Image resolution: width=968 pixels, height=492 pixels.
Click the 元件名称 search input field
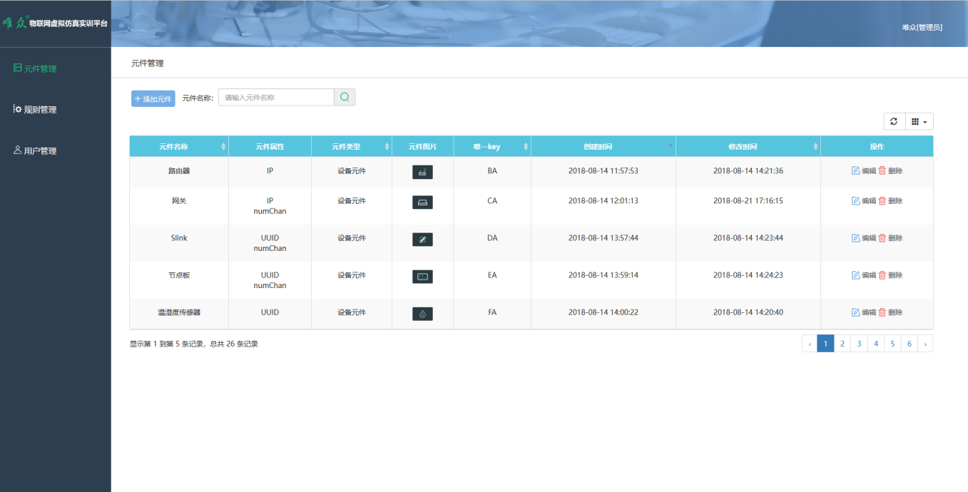pyautogui.click(x=276, y=98)
